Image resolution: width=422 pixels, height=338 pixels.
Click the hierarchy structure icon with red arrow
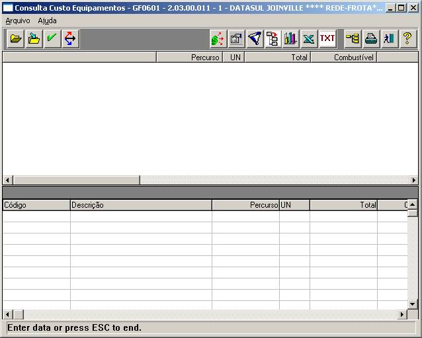point(273,39)
